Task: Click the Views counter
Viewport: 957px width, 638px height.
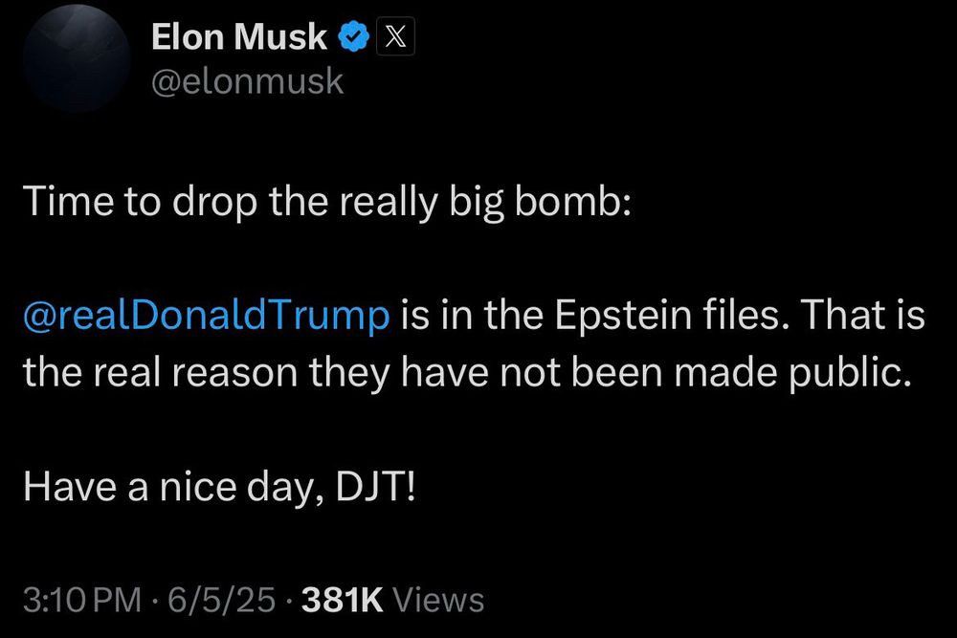Action: coord(438,601)
